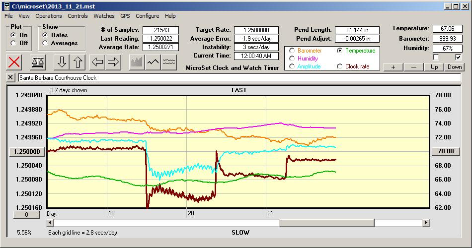Click the scrollbar left arrow
The width and height of the screenshot is (472, 248).
pos(50,223)
